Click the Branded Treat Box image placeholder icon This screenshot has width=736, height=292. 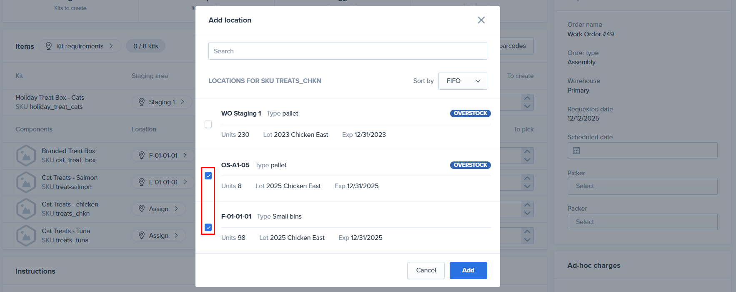tap(26, 156)
